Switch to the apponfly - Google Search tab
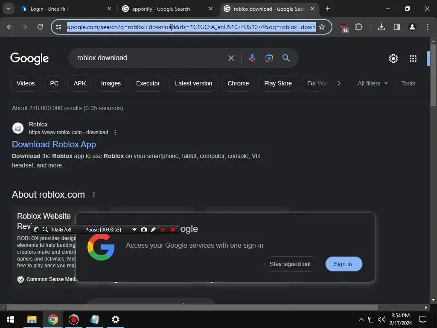The height and width of the screenshot is (328, 437). (x=166, y=9)
